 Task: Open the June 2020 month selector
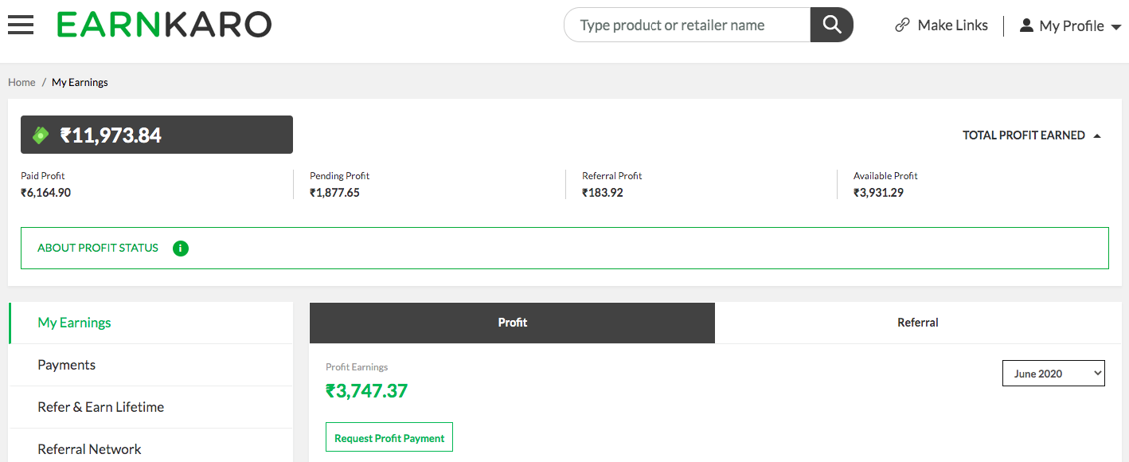pos(1053,374)
